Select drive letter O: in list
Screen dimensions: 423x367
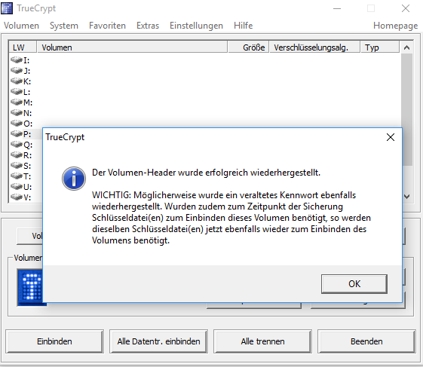coord(21,124)
